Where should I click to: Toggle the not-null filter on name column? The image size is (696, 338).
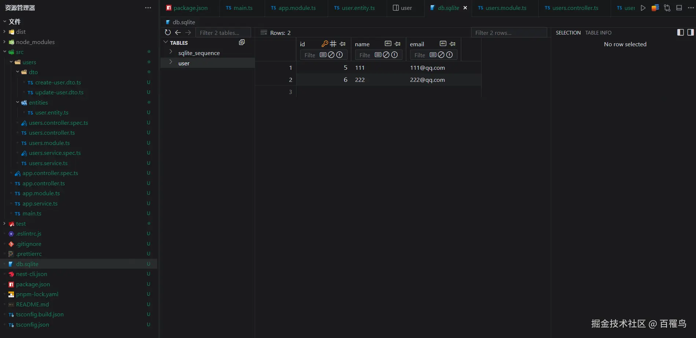click(x=394, y=55)
